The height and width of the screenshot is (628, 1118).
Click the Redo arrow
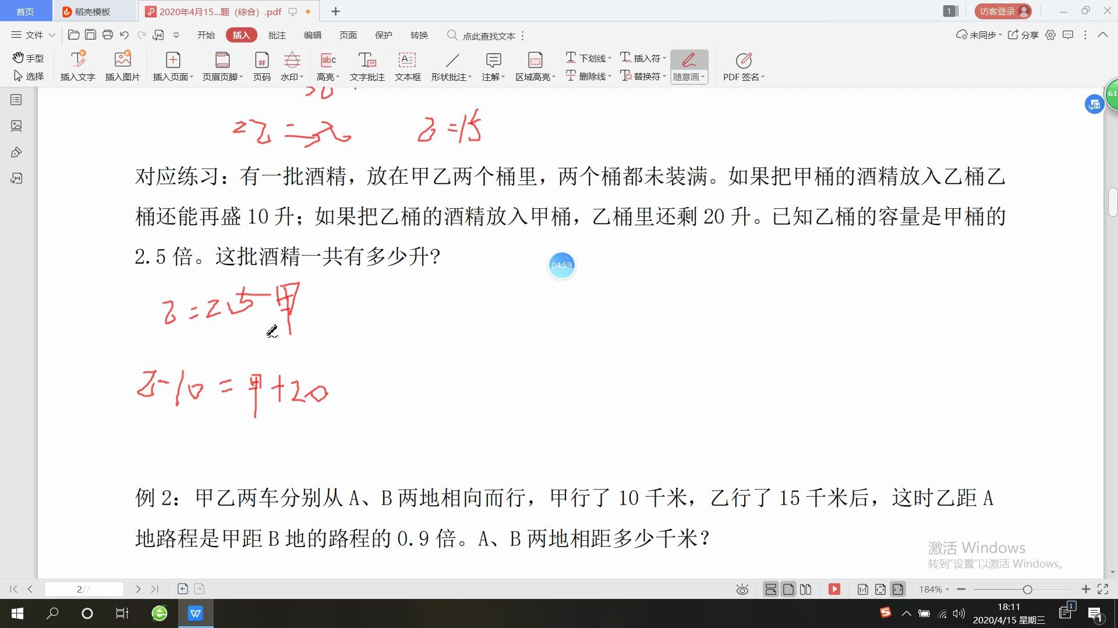(141, 35)
